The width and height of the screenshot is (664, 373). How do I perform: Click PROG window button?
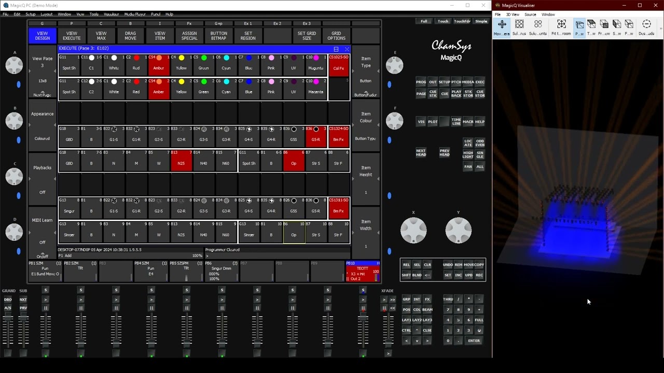click(421, 82)
